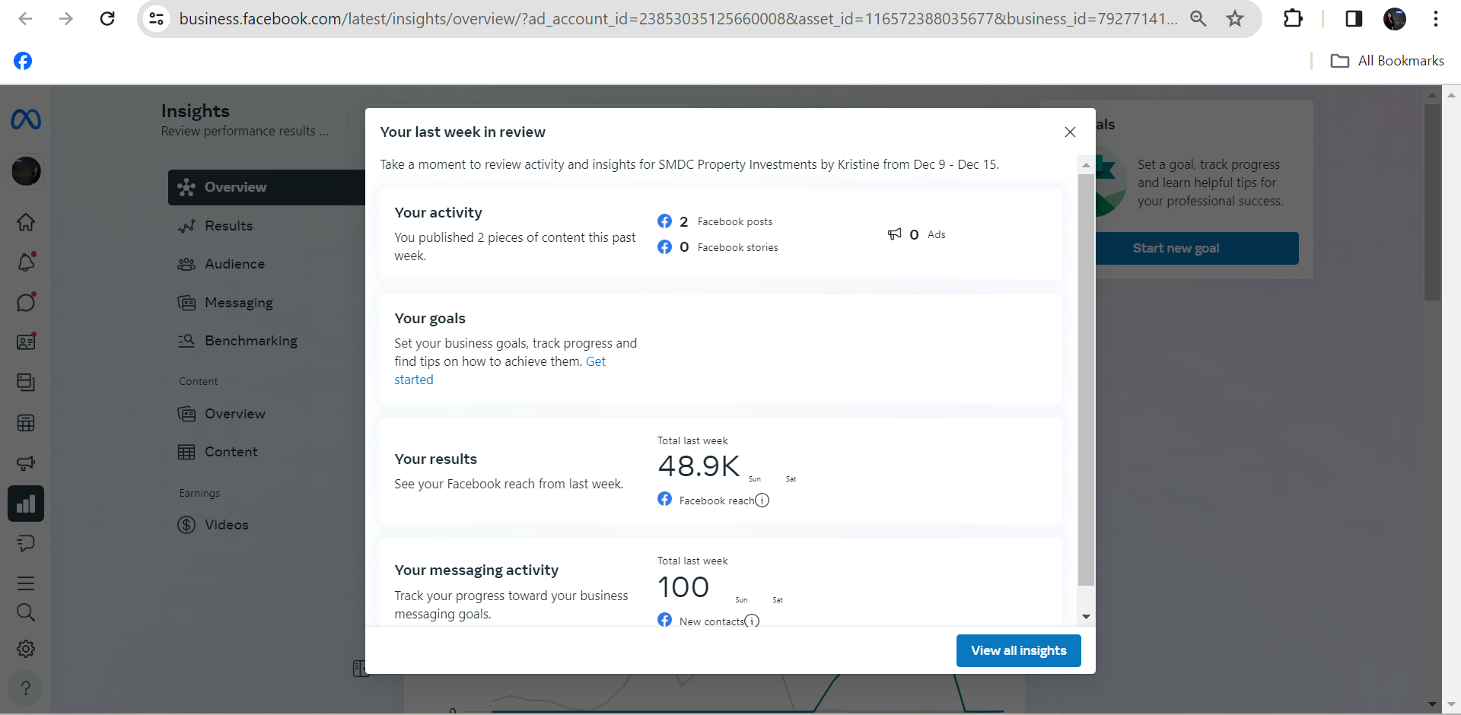
Task: Open the Meta logo menu
Action: (26, 119)
